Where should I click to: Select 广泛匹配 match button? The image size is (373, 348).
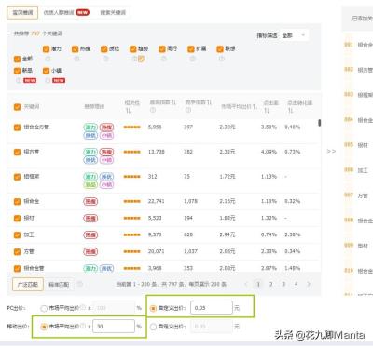(28, 284)
